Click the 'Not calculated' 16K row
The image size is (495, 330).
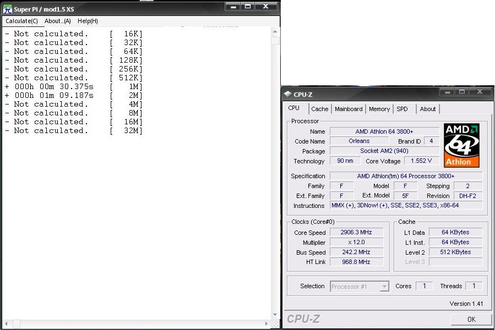(74, 34)
